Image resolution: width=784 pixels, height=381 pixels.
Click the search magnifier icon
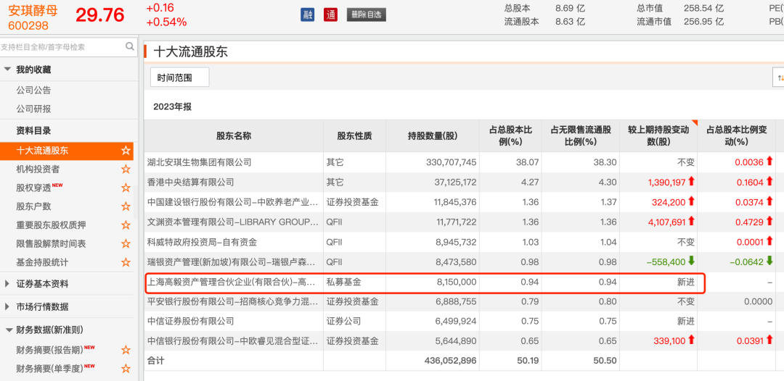129,46
